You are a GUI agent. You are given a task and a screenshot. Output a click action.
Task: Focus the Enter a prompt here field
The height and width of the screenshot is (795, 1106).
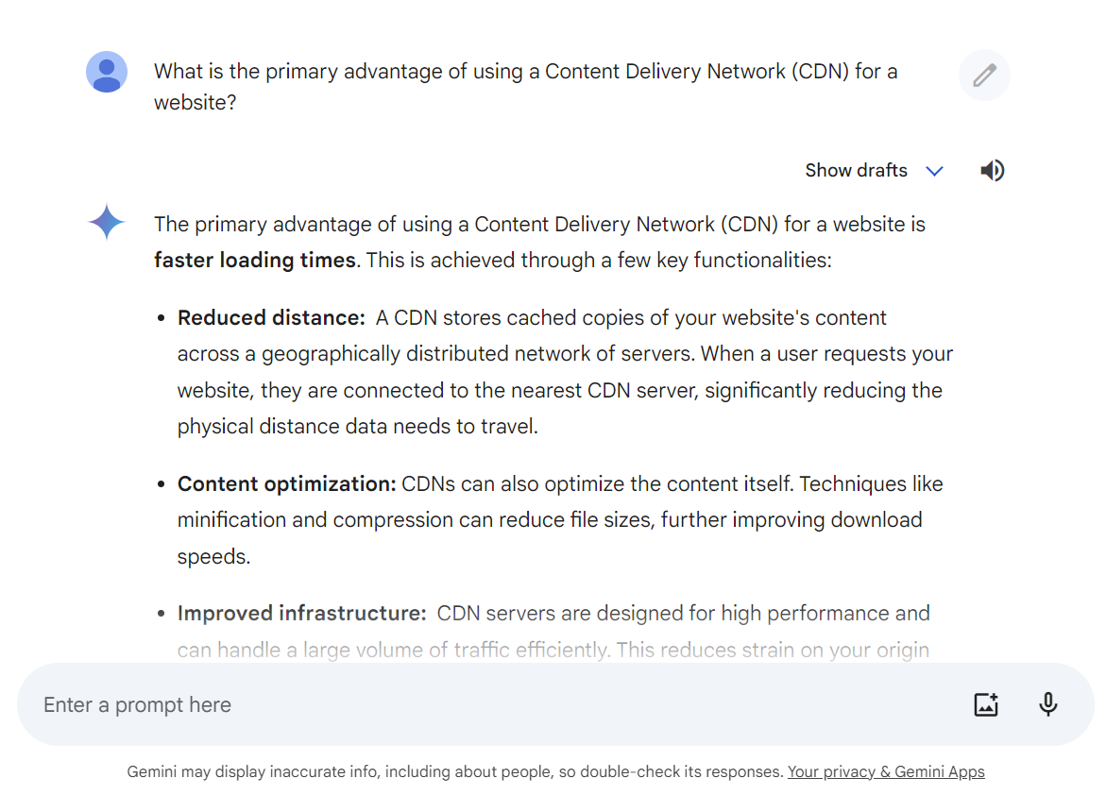472,704
